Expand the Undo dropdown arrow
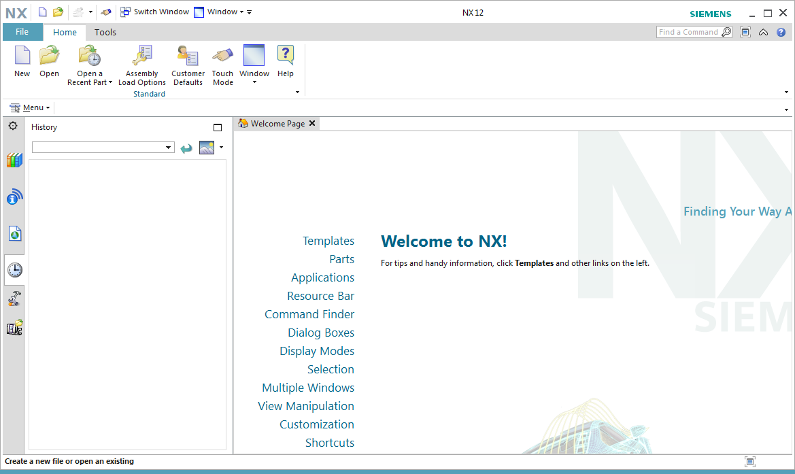 pos(90,12)
